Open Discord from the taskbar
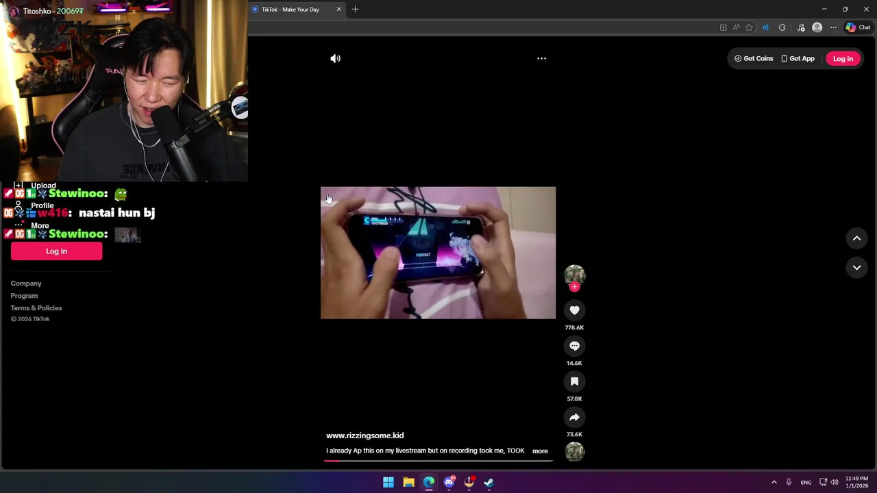 [x=449, y=482]
